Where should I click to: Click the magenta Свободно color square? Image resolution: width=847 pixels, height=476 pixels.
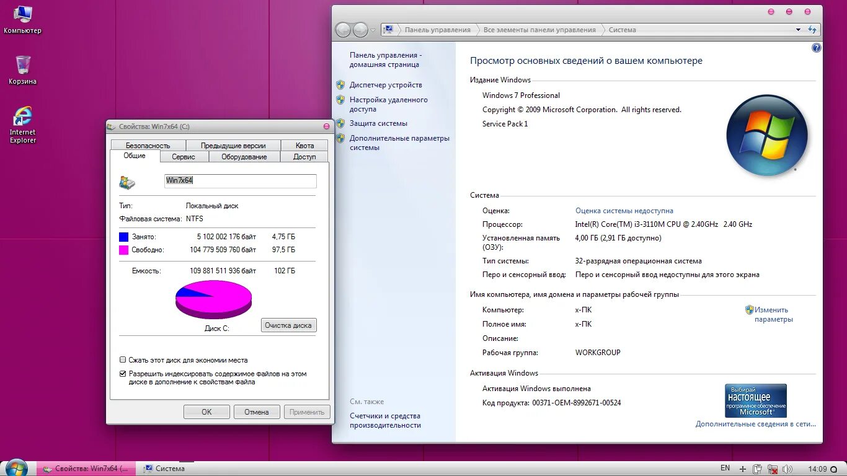(x=123, y=250)
